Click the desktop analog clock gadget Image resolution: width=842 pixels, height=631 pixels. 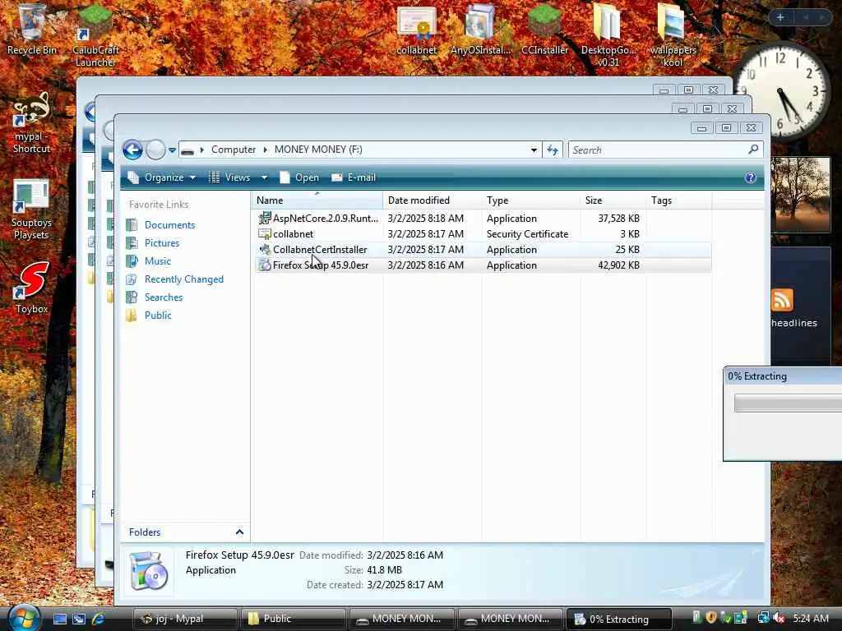click(781, 91)
